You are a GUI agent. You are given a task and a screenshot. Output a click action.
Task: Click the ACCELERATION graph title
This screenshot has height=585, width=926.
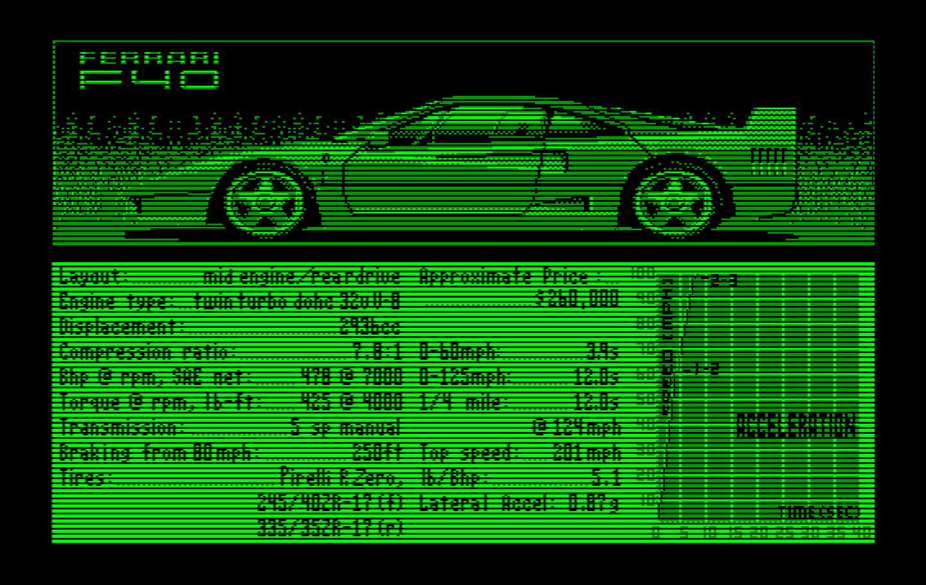[x=796, y=426]
